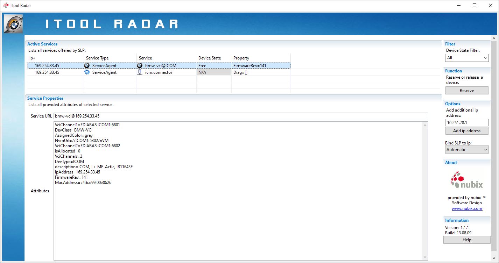The width and height of the screenshot is (499, 263).
Task: Click the ITool Radar title bar app icon
Action: pos(6,5)
